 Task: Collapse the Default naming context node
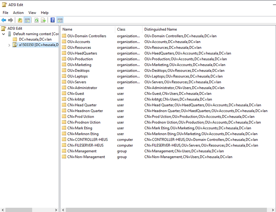tap(3, 34)
